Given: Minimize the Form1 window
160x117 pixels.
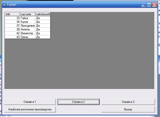Looking at the screenshot, I should coord(143,5).
